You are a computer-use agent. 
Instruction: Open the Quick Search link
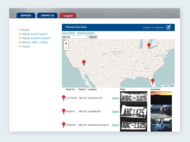tap(68, 33)
